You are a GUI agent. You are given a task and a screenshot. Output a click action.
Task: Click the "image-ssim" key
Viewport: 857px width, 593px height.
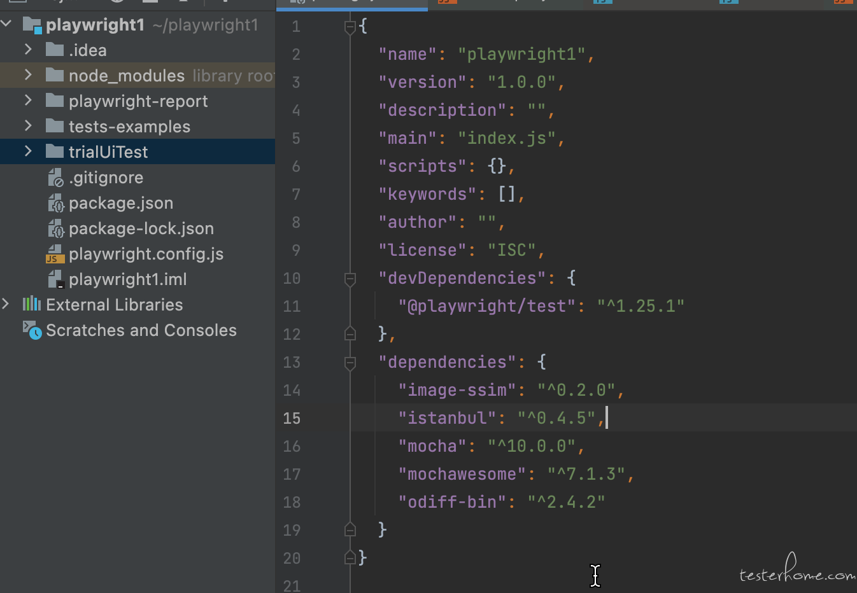457,390
